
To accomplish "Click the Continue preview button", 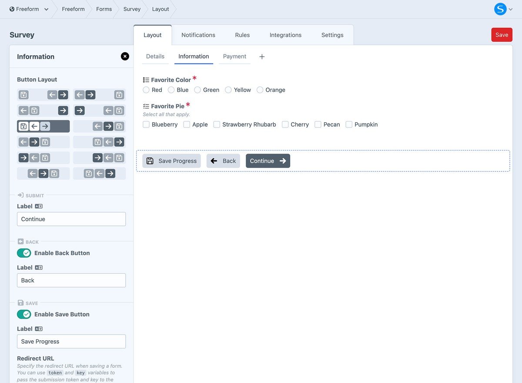I will point(268,161).
